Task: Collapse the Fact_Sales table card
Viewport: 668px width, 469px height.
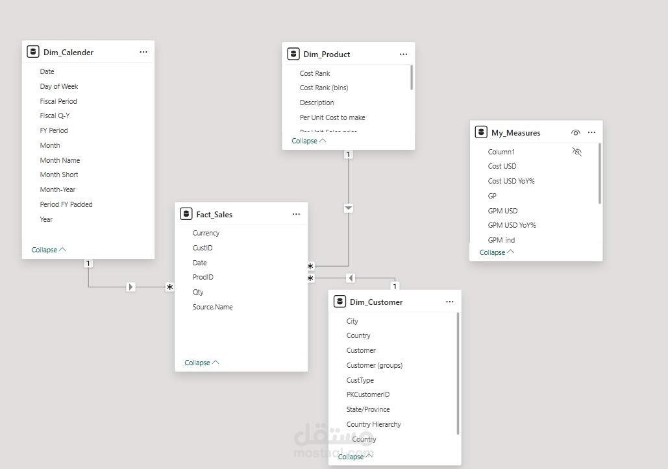Action: coord(201,363)
